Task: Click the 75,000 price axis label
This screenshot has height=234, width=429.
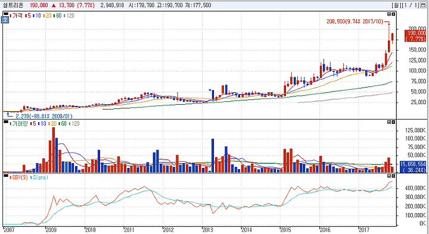Action: coord(418,81)
